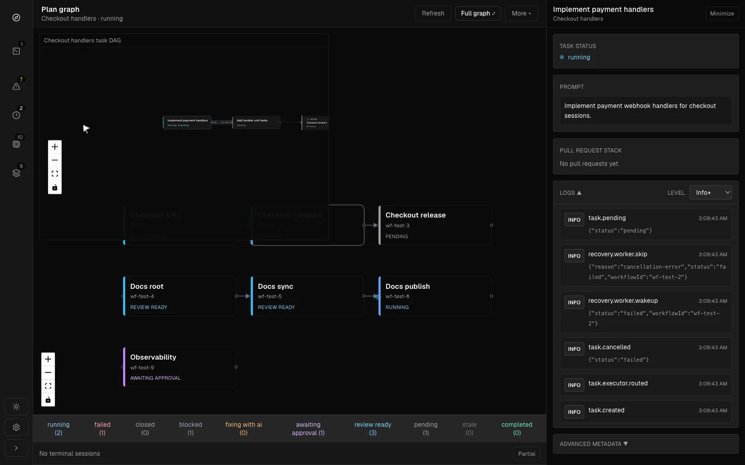Open the task.created log entry
Viewport: 745px width, 465px height.
click(646, 412)
